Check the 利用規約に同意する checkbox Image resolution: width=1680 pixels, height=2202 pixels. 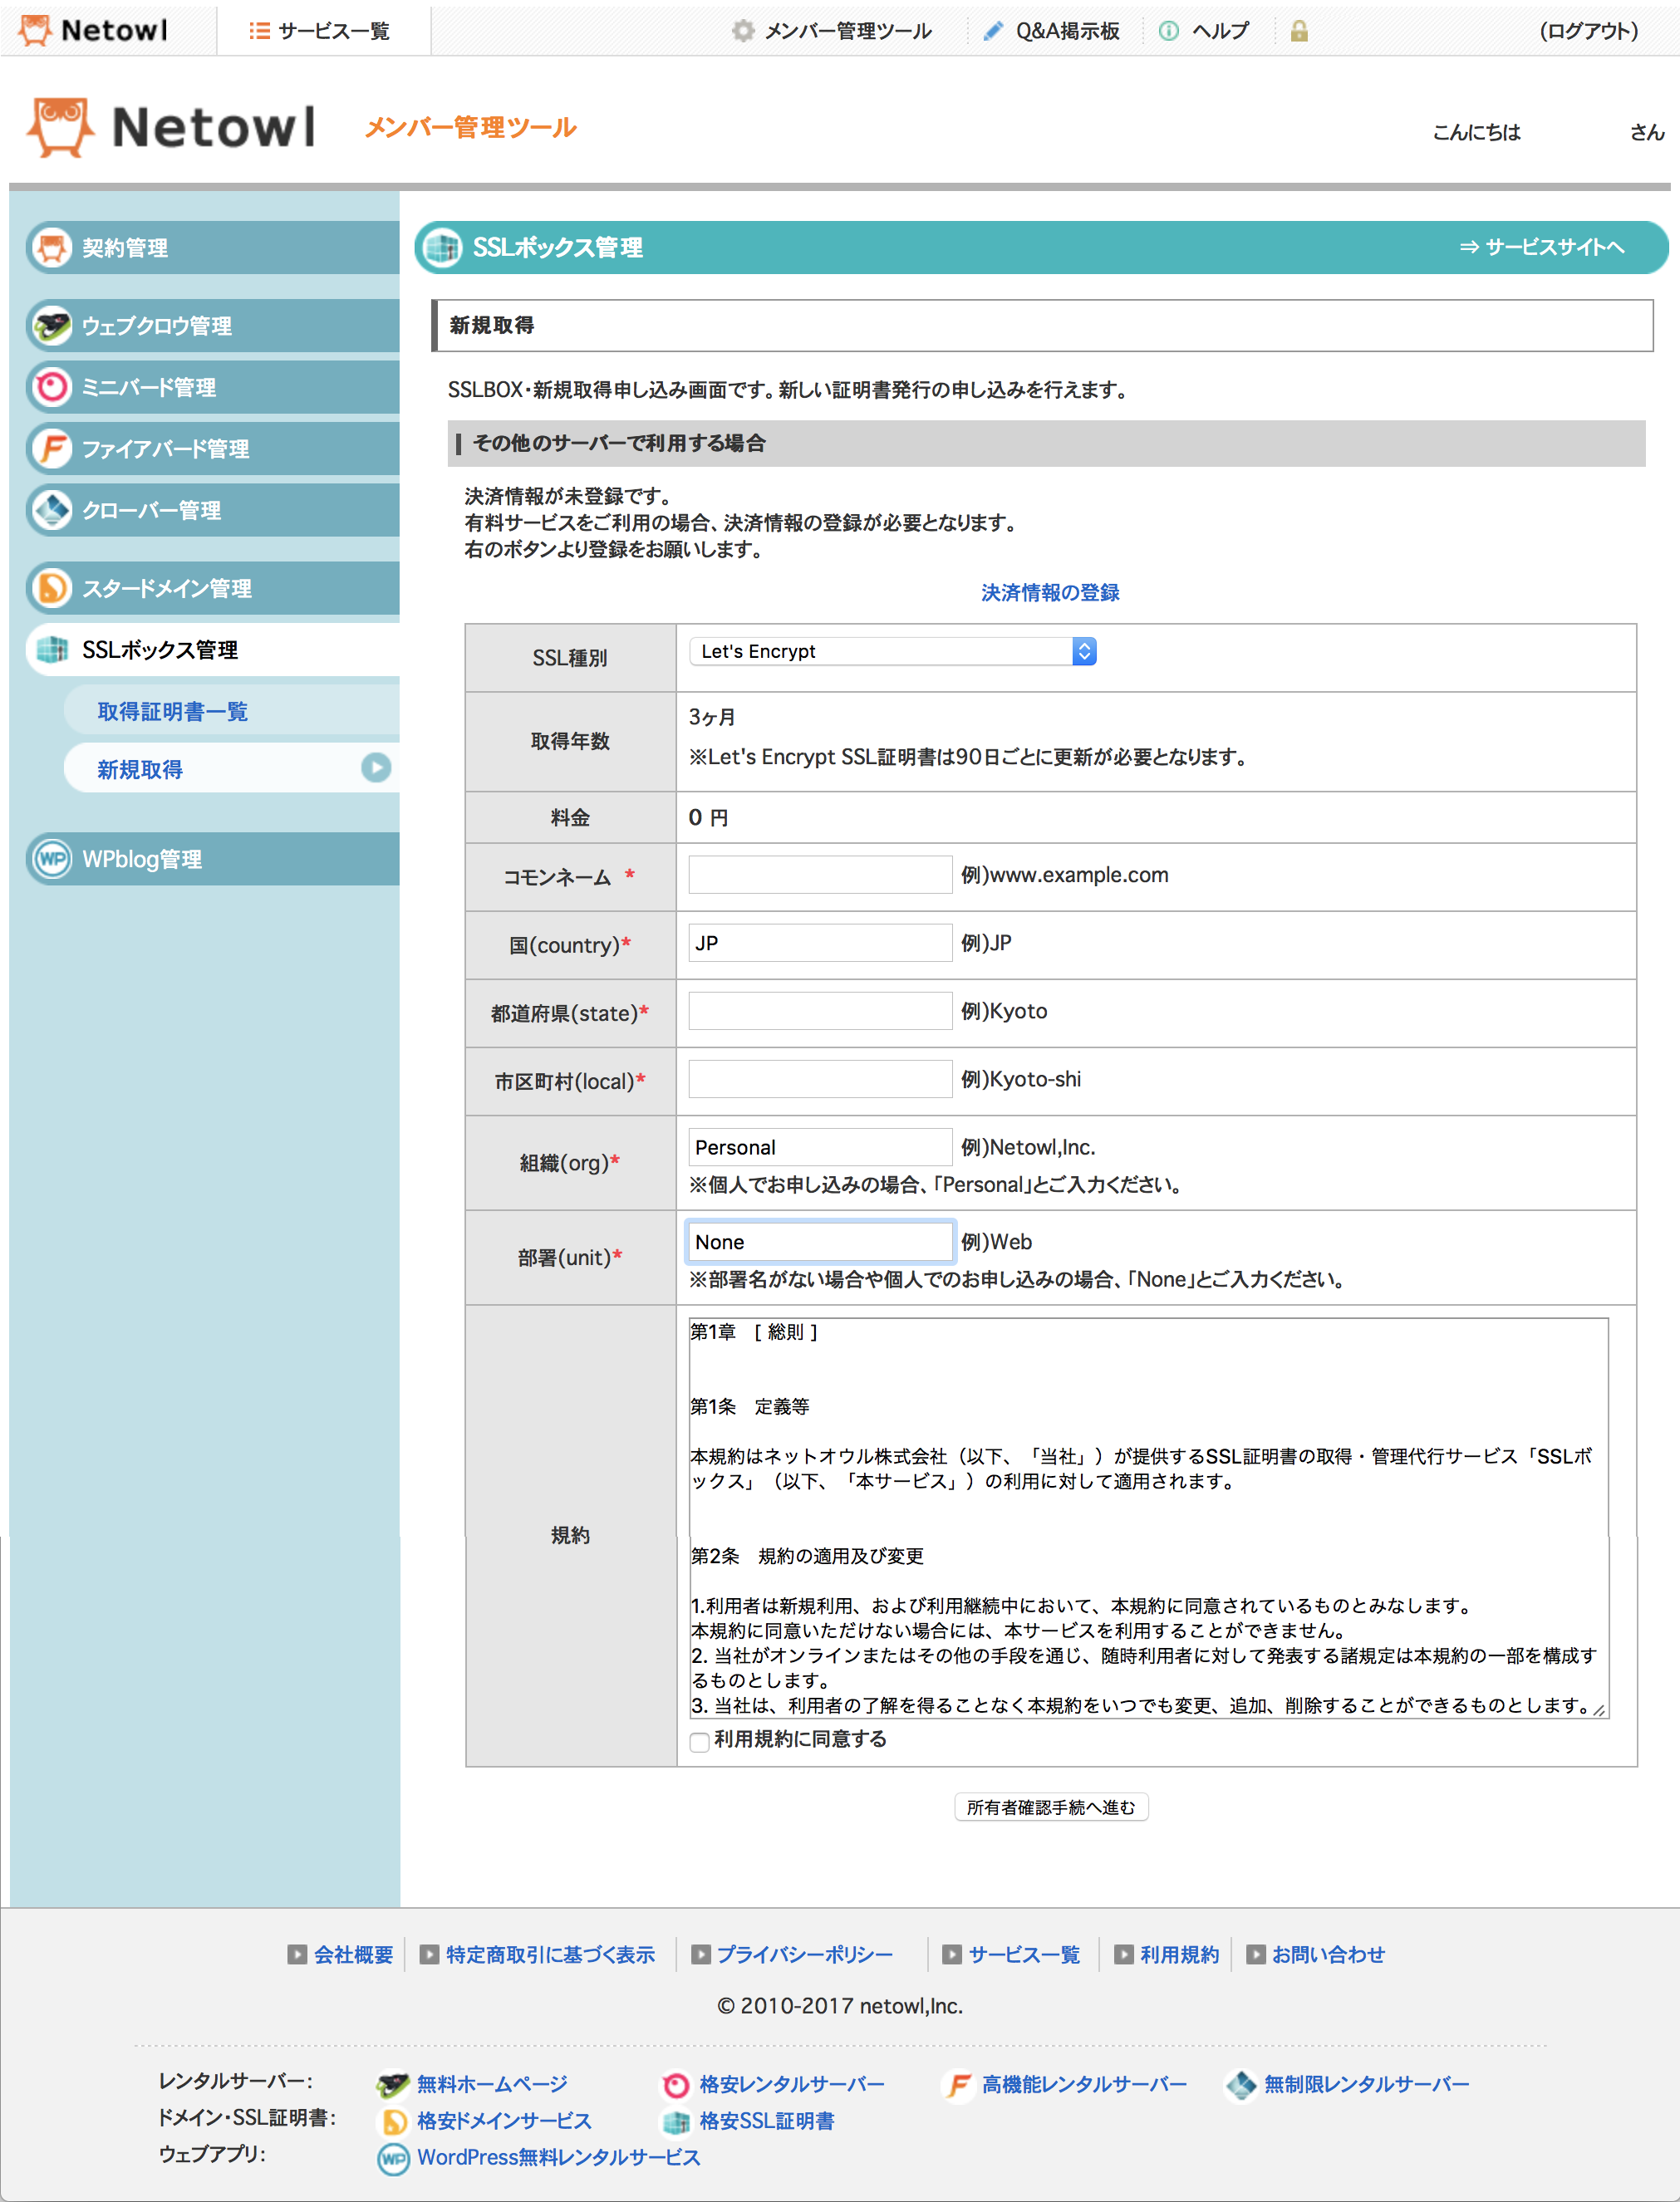pos(699,1741)
